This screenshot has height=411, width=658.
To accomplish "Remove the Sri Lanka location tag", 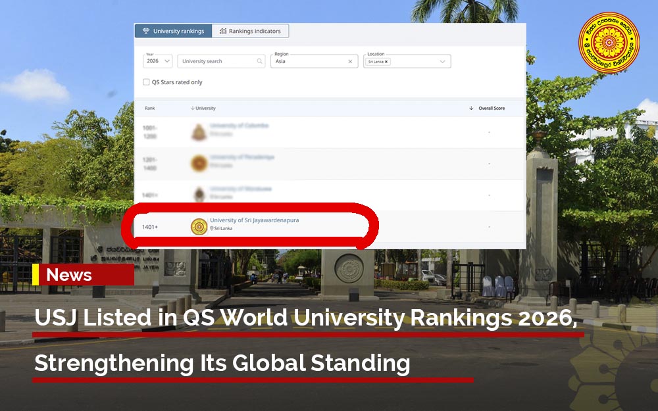I will [387, 62].
